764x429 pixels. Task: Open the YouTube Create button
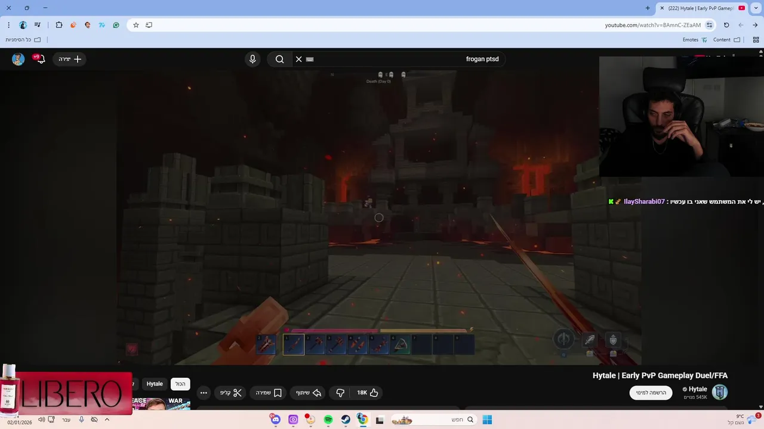pyautogui.click(x=70, y=59)
